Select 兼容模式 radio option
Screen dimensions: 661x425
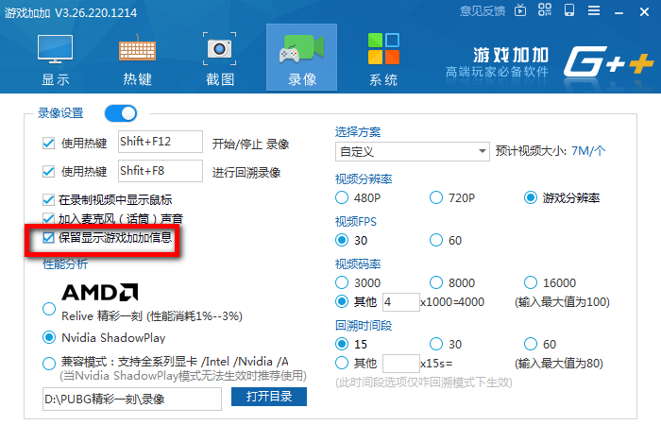pos(49,363)
